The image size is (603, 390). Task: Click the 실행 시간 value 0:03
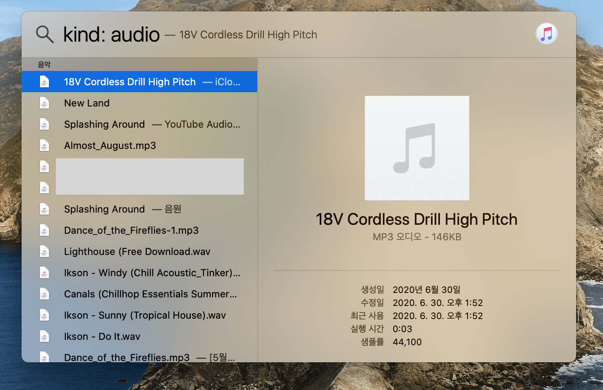pyautogui.click(x=402, y=329)
